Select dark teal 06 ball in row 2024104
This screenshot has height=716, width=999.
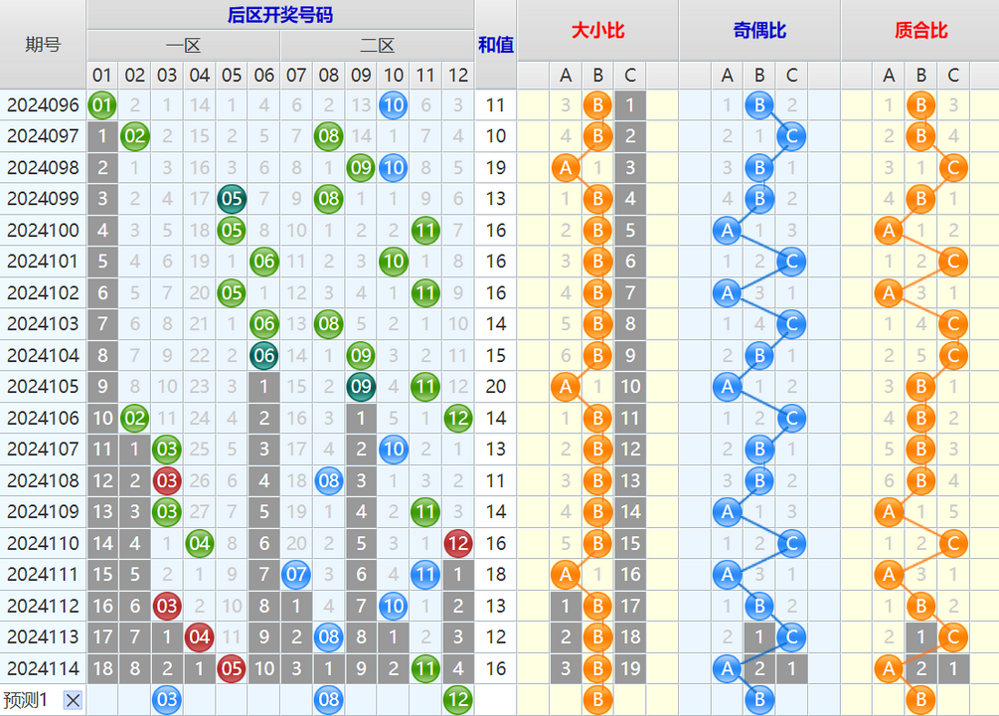(x=263, y=355)
